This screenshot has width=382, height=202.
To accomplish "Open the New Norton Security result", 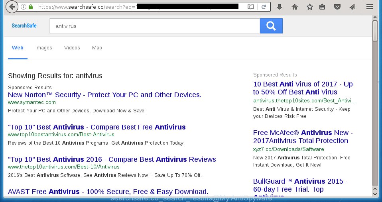I will (104, 95).
